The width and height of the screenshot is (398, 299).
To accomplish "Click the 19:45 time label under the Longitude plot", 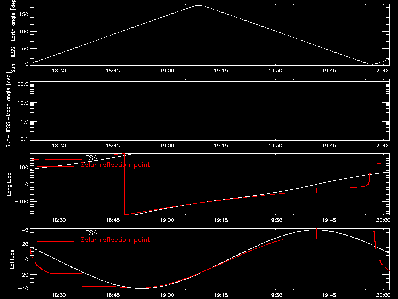I will 329,220.
